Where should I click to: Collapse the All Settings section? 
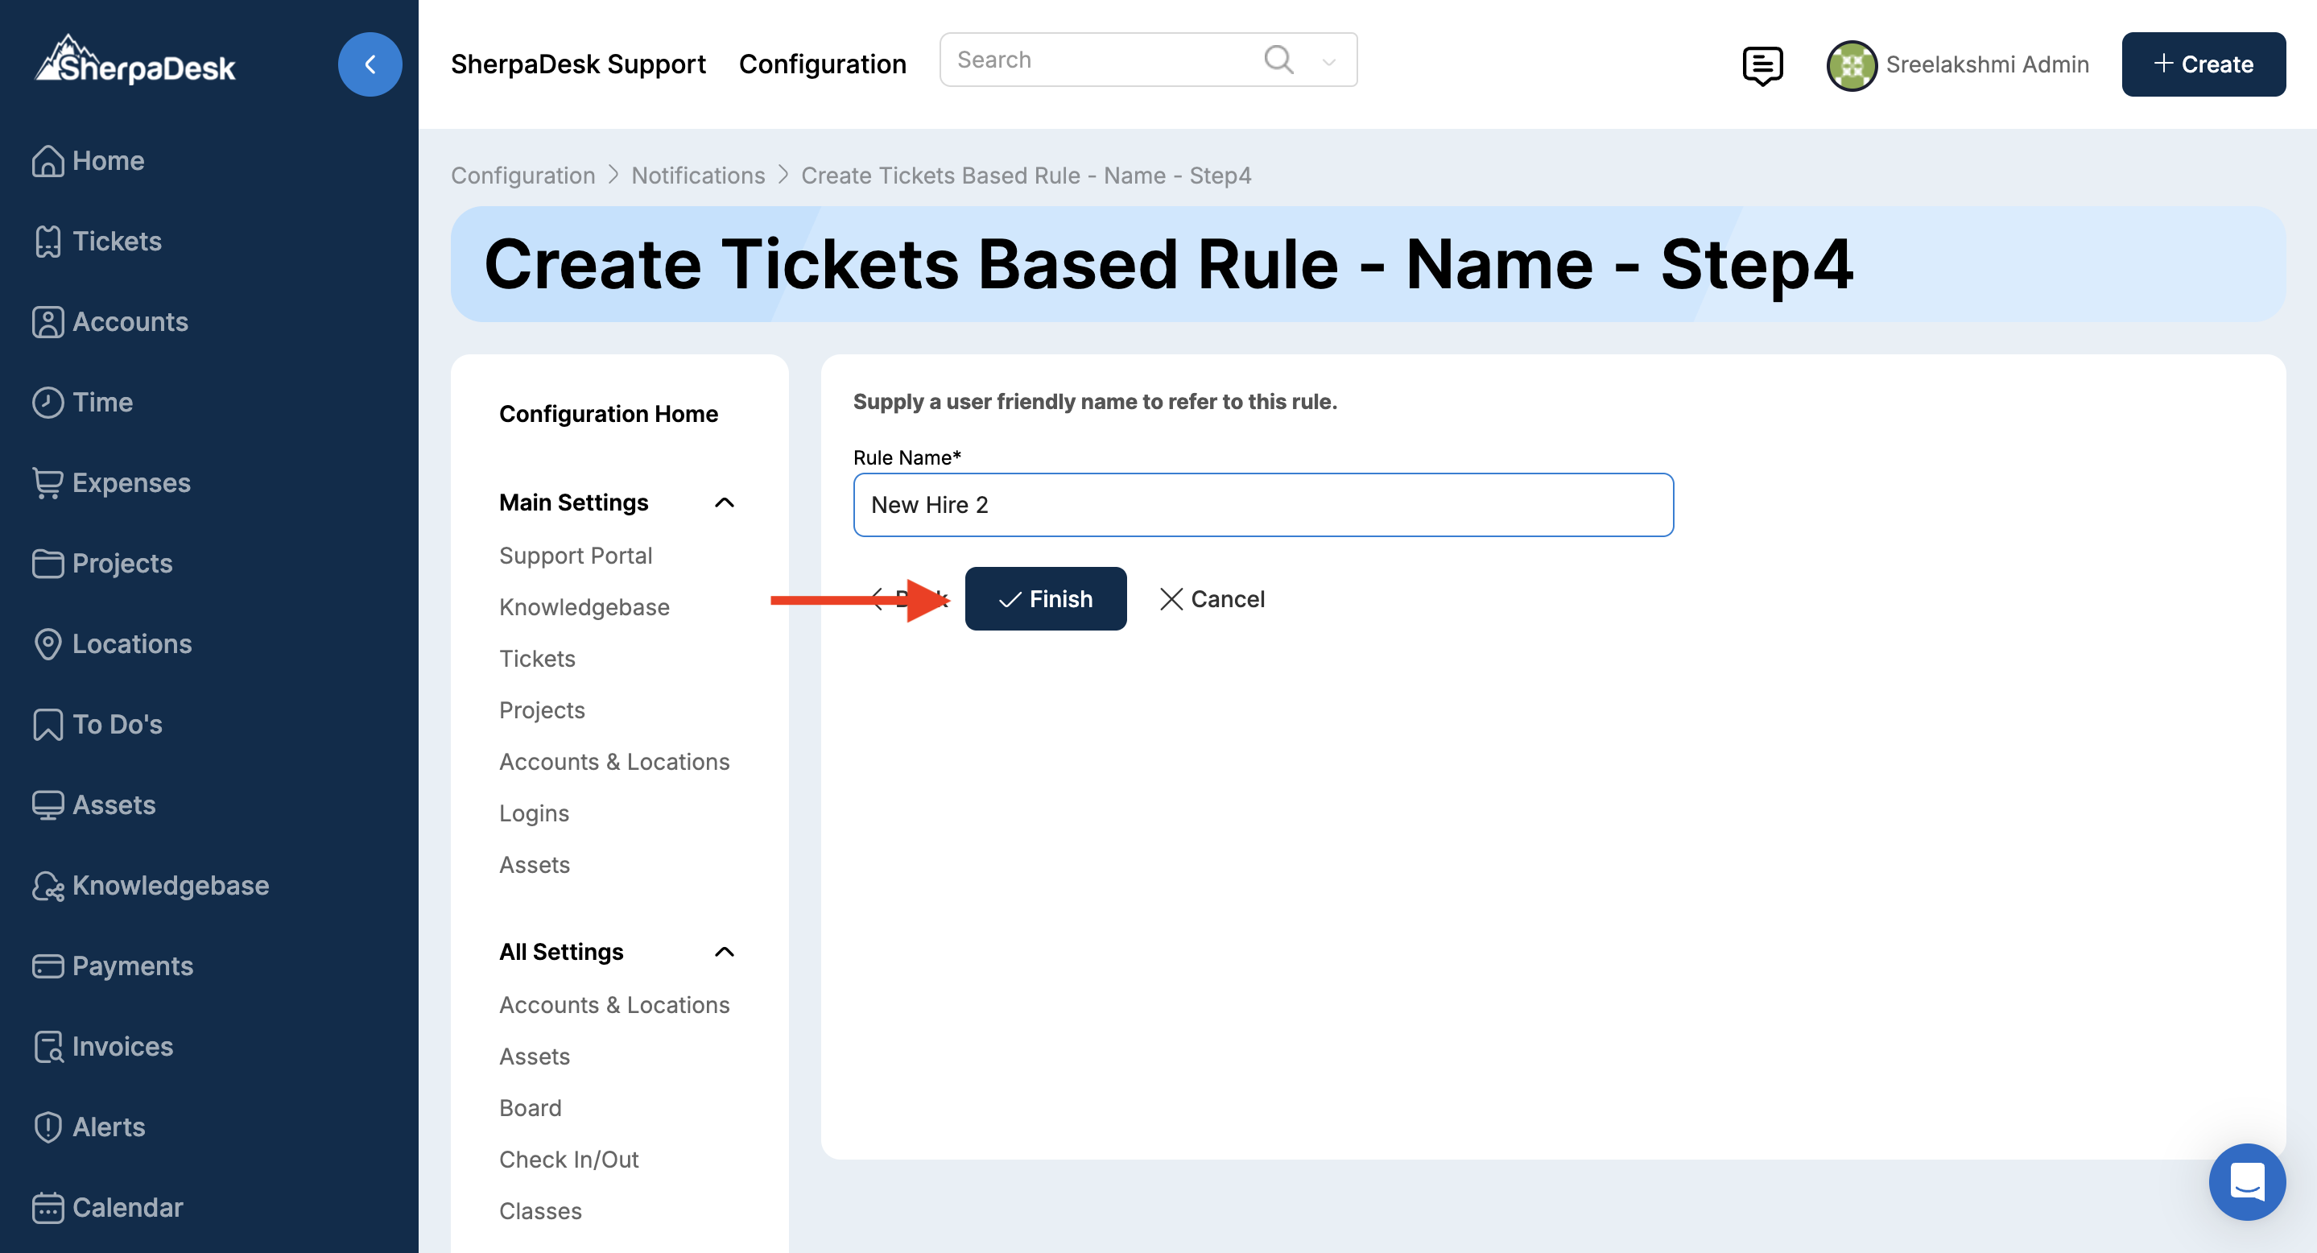pos(724,952)
